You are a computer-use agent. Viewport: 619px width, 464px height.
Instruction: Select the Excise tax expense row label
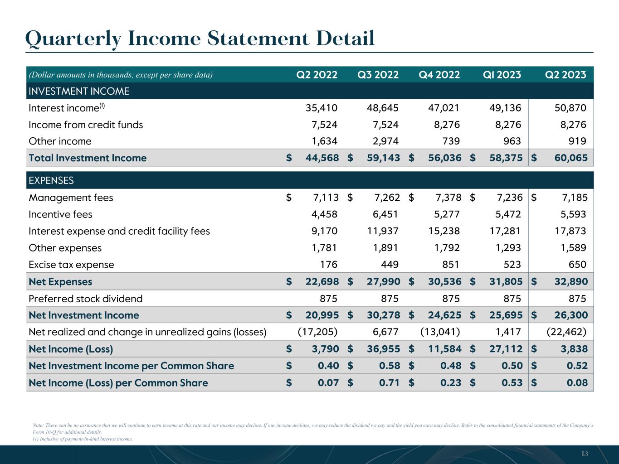click(71, 265)
